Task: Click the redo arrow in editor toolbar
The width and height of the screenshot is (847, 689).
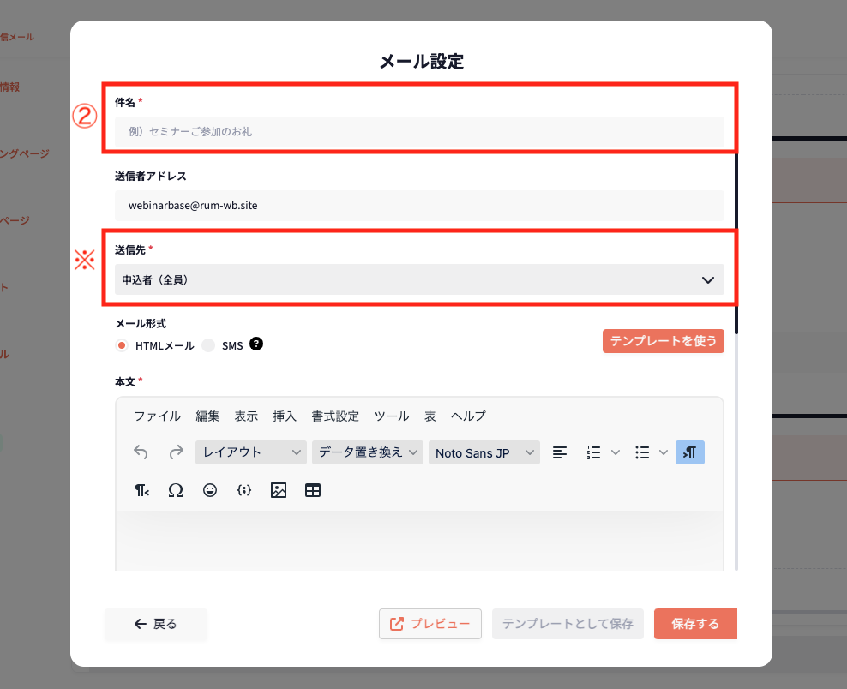Action: [176, 452]
